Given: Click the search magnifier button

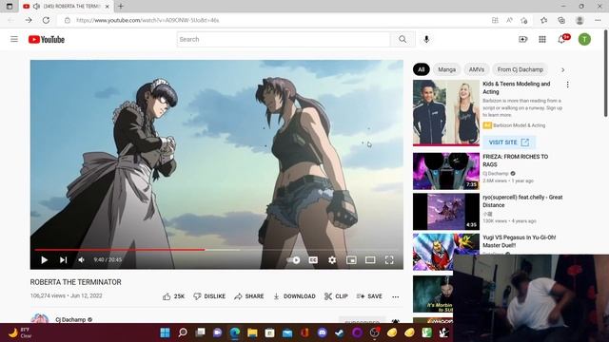Looking at the screenshot, I should (403, 39).
